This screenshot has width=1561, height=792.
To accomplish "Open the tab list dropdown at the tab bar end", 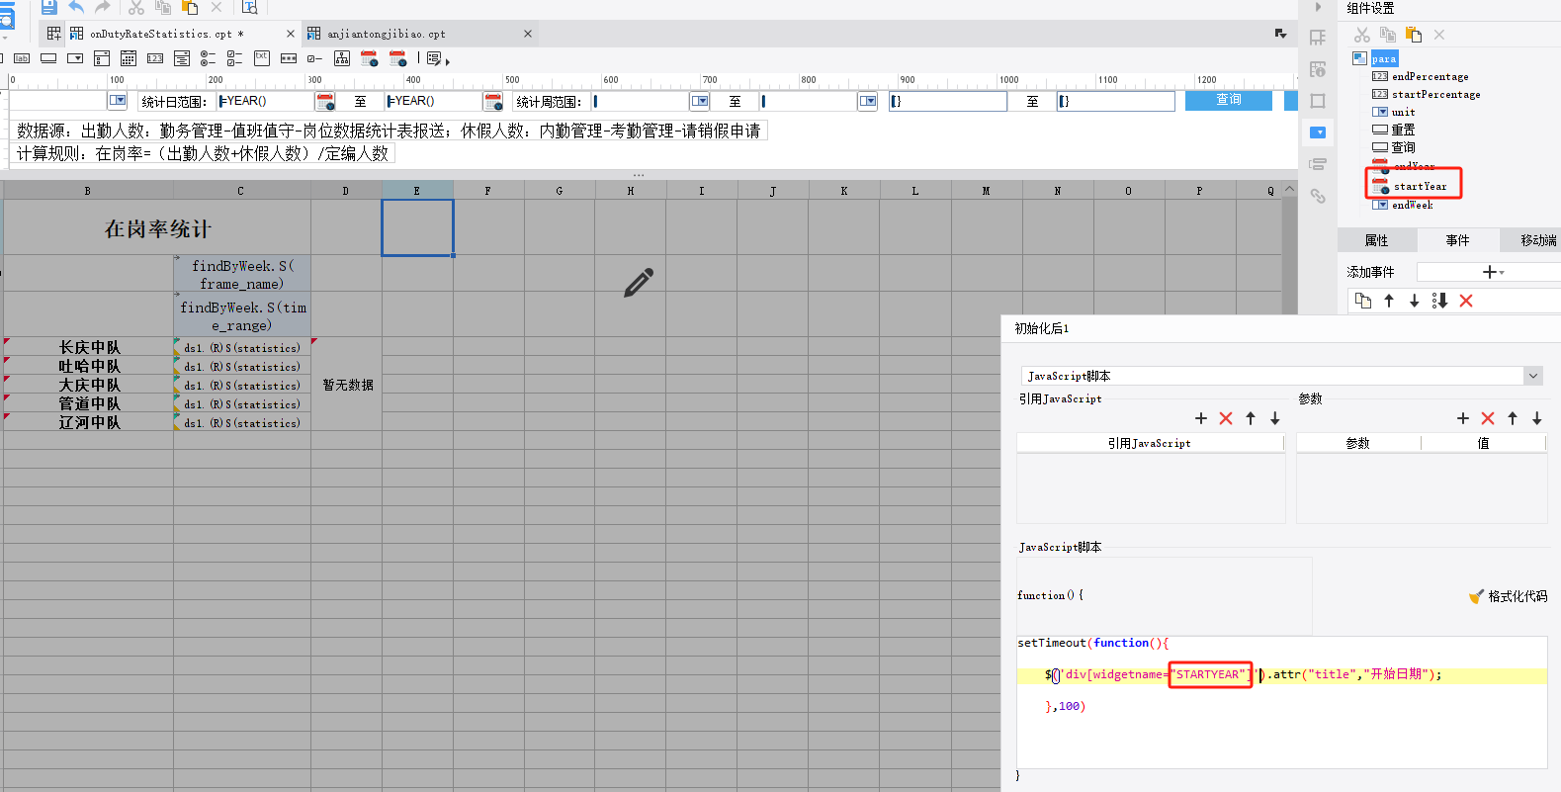I will pyautogui.click(x=1281, y=34).
